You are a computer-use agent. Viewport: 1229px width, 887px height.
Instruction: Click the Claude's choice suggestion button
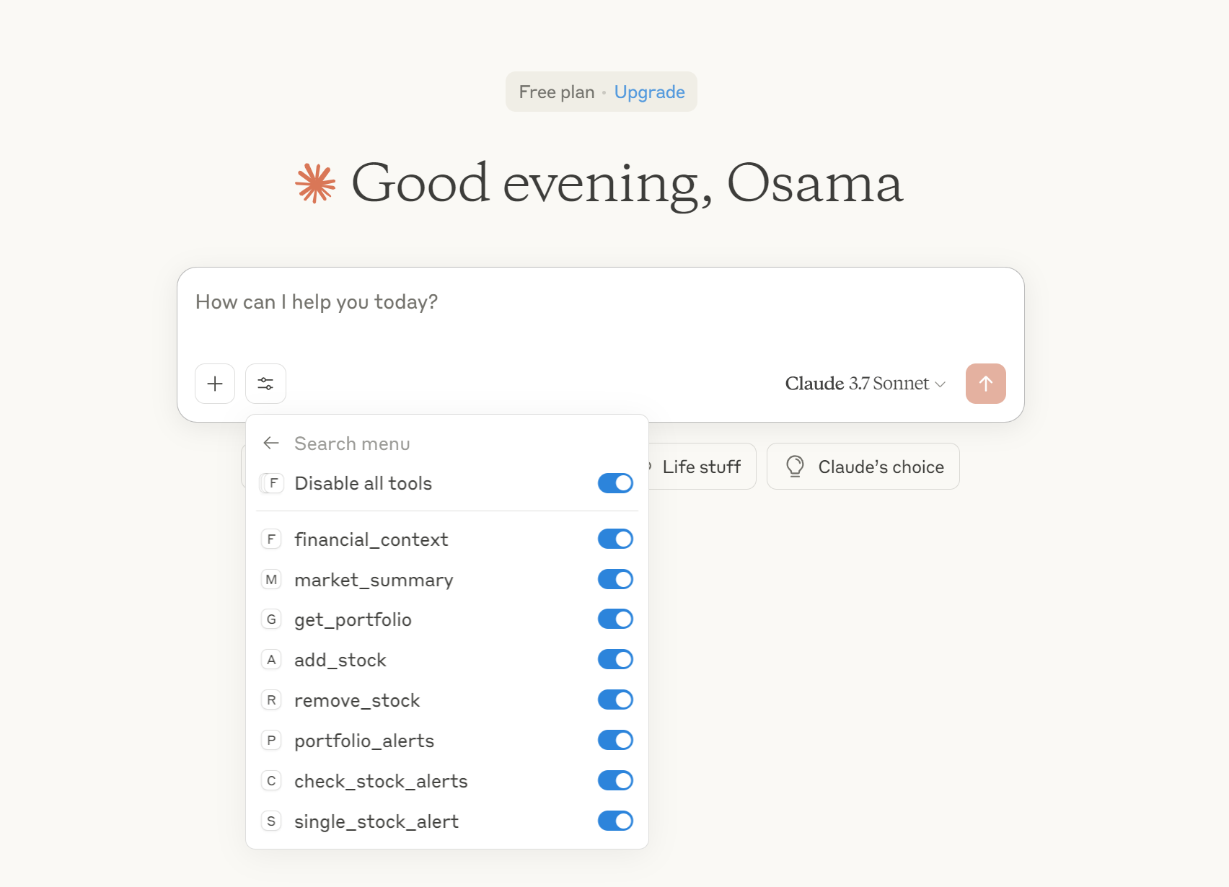point(863,467)
